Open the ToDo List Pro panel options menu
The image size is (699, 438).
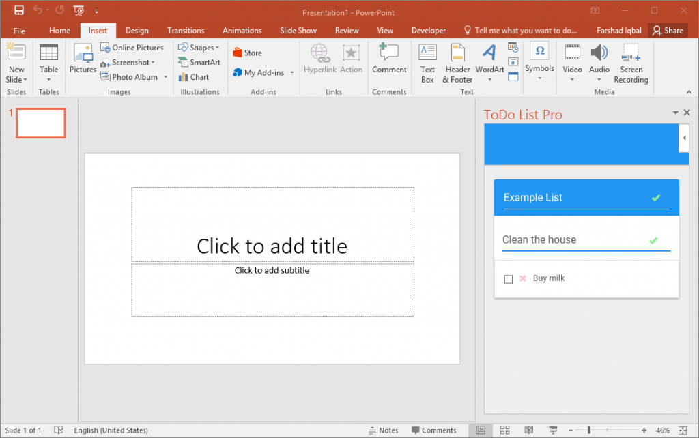[675, 112]
